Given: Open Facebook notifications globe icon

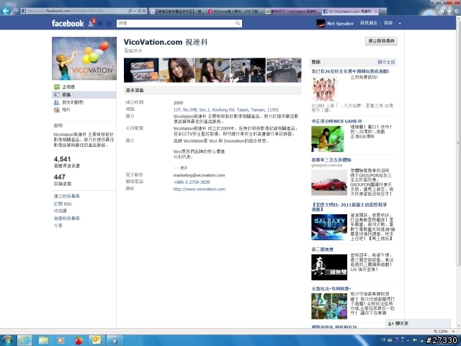Looking at the screenshot, I should [x=109, y=24].
